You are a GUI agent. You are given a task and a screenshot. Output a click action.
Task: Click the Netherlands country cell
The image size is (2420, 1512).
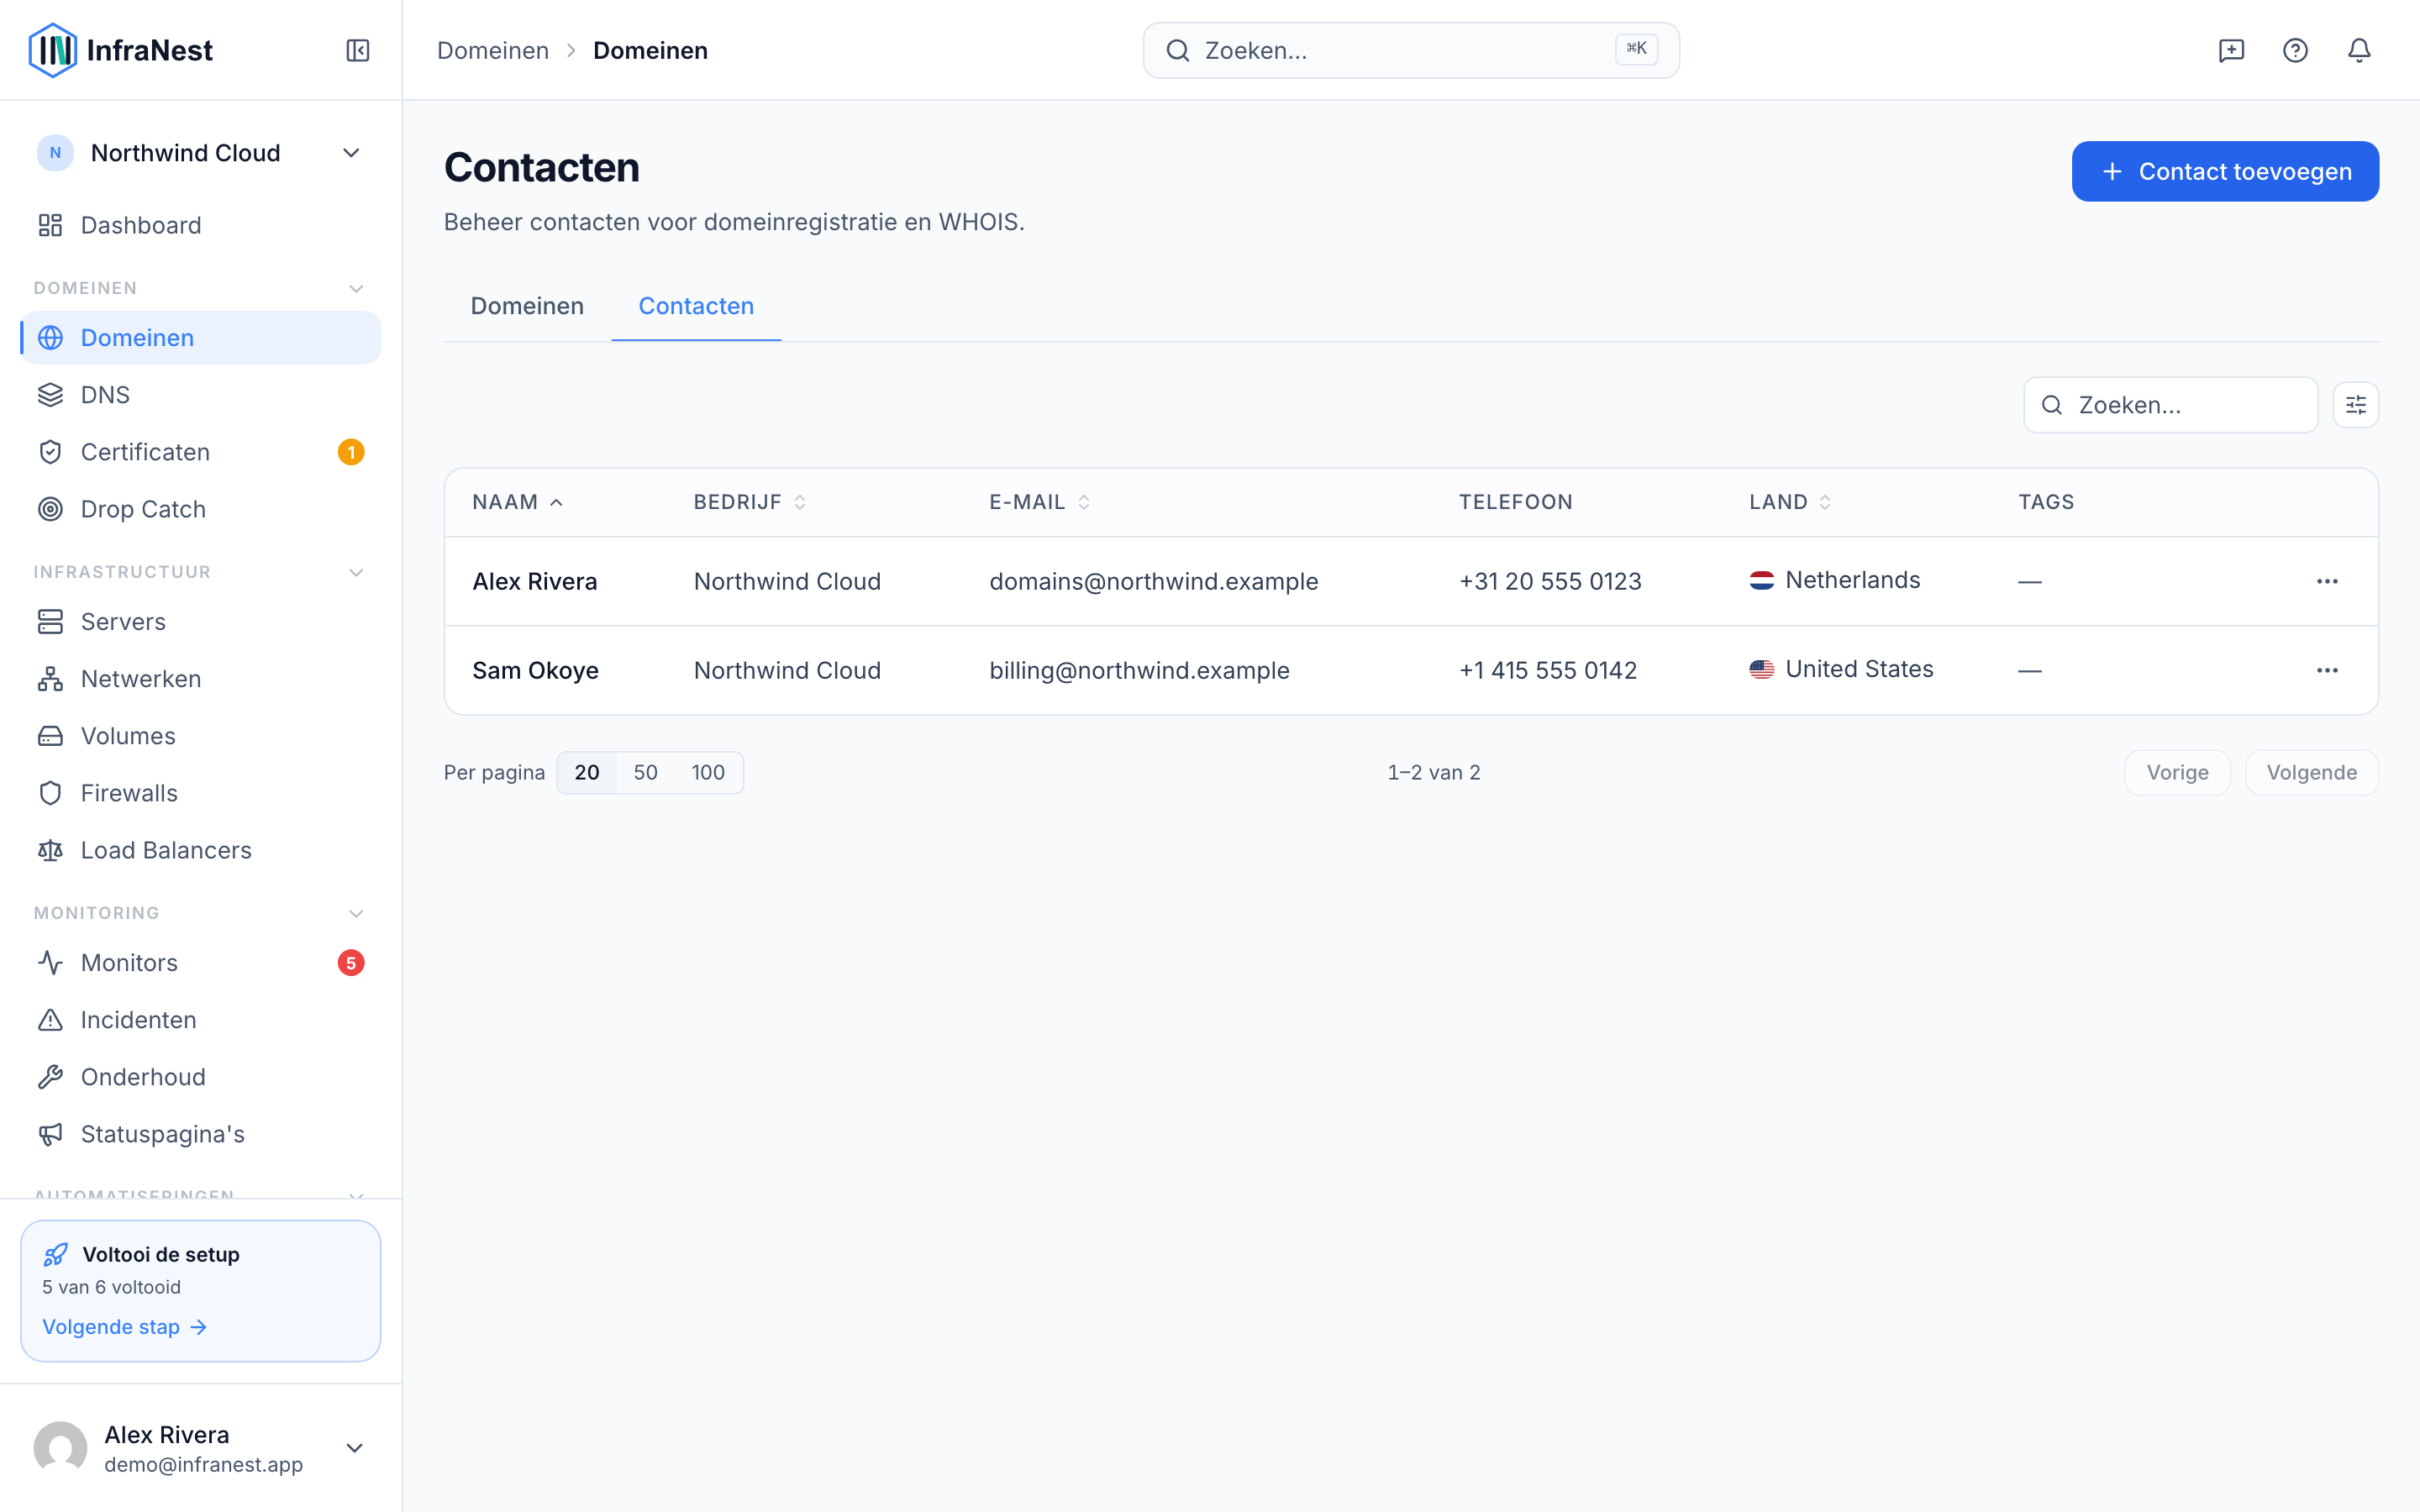(1834, 580)
